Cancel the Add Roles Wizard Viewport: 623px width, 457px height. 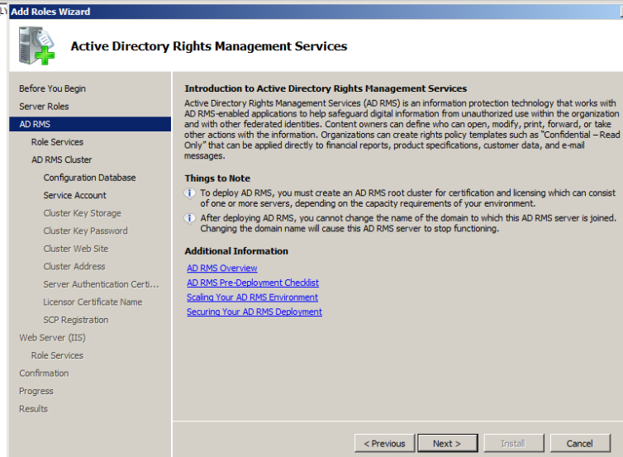point(579,444)
